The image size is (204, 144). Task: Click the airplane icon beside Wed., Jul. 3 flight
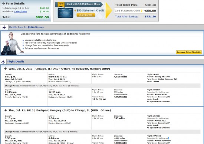point(6,68)
